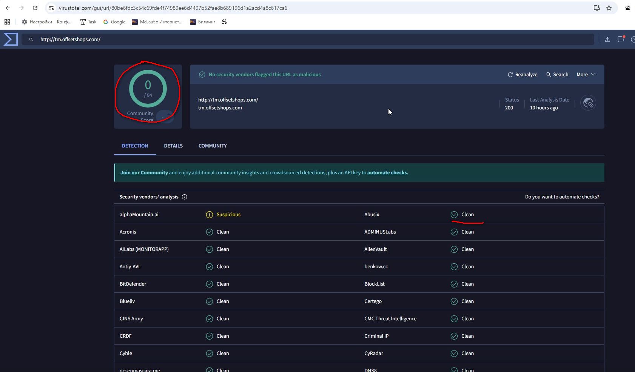Click the Search button in the URL summary
The height and width of the screenshot is (372, 635).
pos(557,75)
